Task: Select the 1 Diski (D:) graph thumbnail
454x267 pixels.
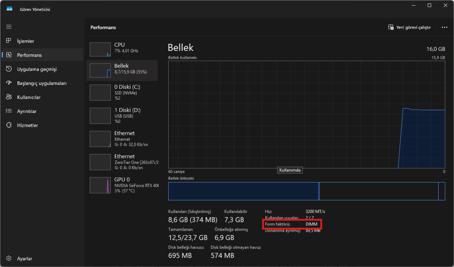Action: (x=100, y=115)
